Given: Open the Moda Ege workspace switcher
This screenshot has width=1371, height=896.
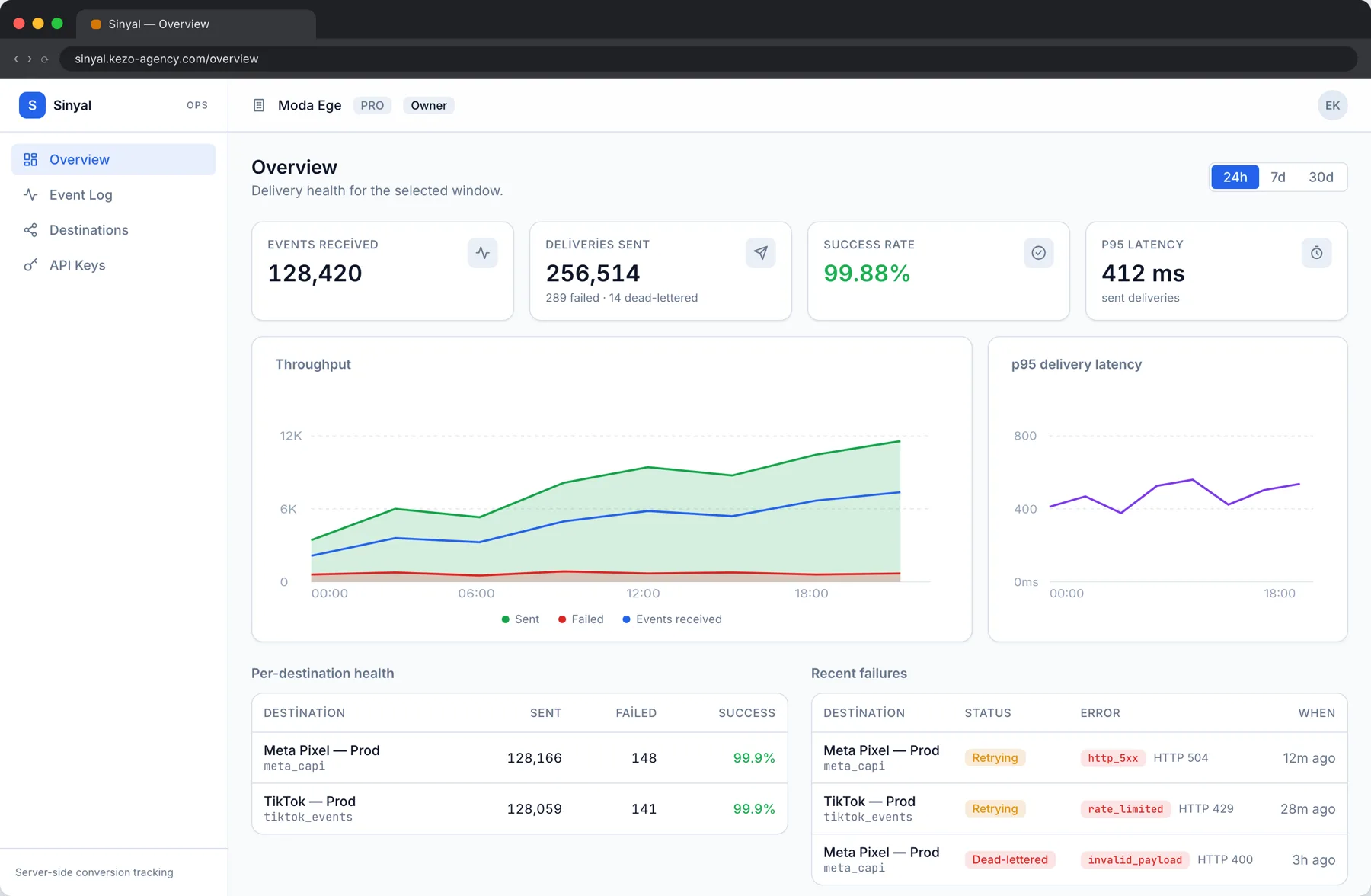Looking at the screenshot, I should point(309,105).
